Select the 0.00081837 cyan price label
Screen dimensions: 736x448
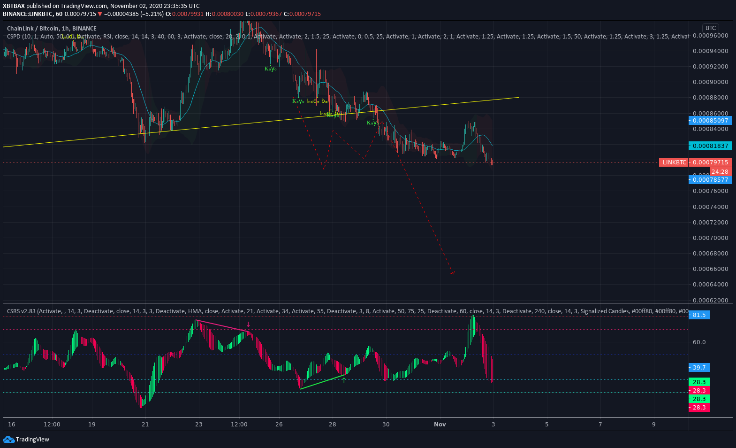click(x=710, y=146)
